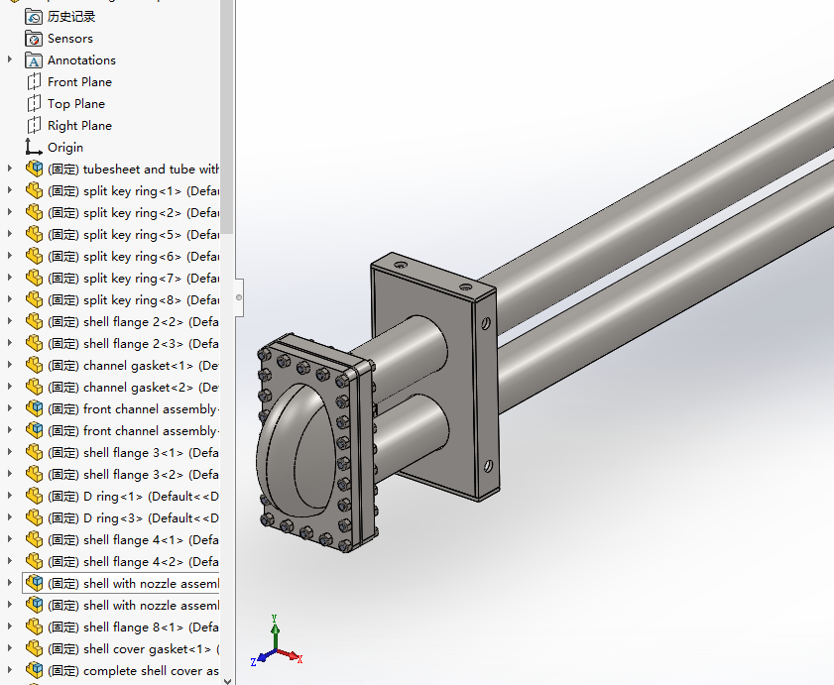Screen dimensions: 834x685
Task: Click the shell flange 4<1> part icon
Action: [x=34, y=540]
